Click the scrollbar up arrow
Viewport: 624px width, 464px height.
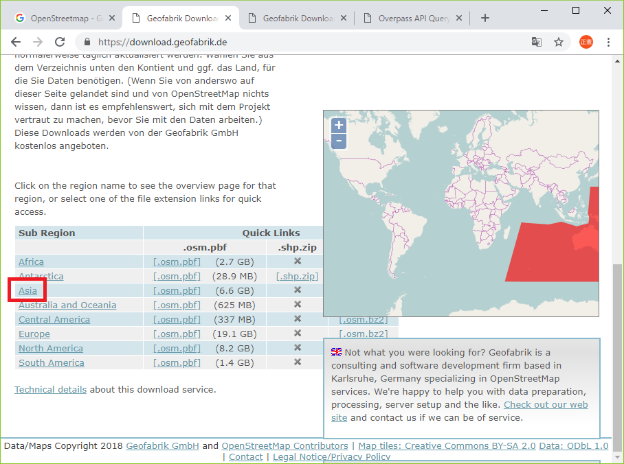tap(617, 61)
